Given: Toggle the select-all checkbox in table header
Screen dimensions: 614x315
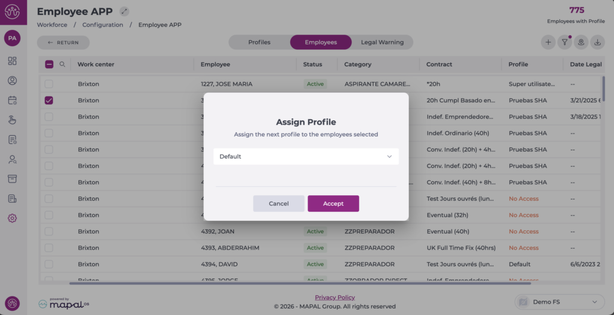Looking at the screenshot, I should coord(49,64).
